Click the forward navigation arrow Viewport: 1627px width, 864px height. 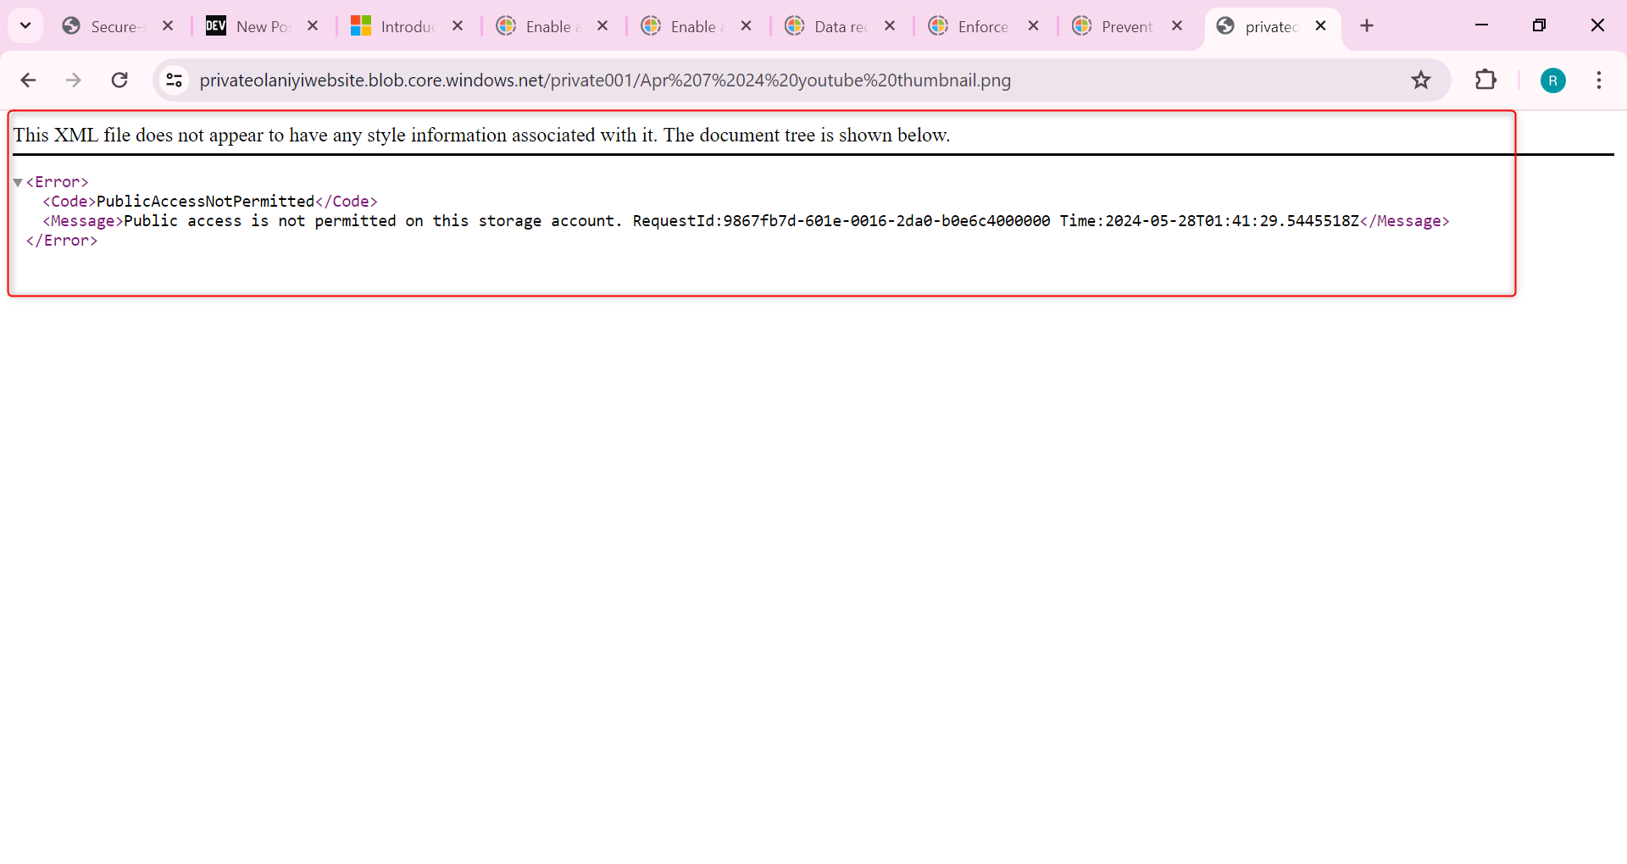(74, 80)
